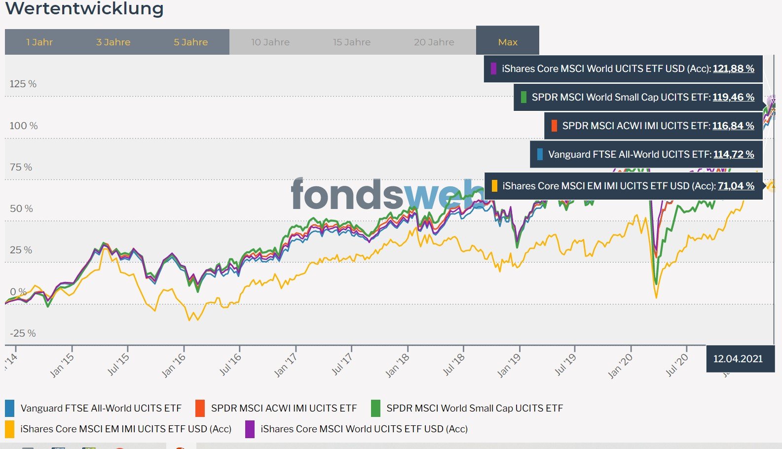Click the 12.04.2021 date marker
782x449 pixels.
(738, 359)
